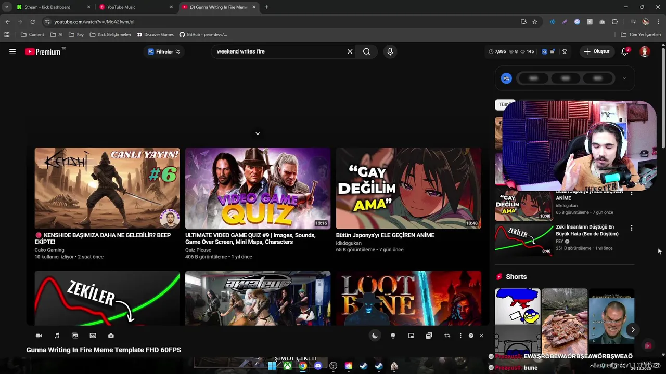Image resolution: width=666 pixels, height=374 pixels.
Task: Open the three-dot options in player toolbar
Action: [460, 336]
